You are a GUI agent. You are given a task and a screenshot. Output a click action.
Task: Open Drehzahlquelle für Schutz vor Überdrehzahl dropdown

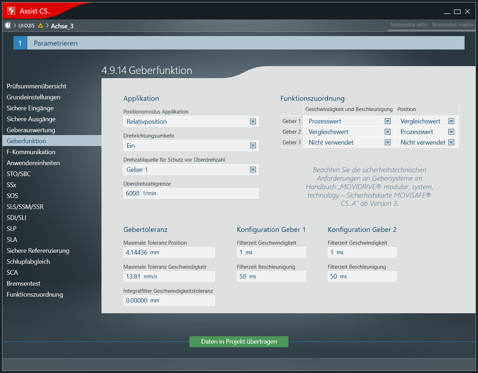click(190, 170)
